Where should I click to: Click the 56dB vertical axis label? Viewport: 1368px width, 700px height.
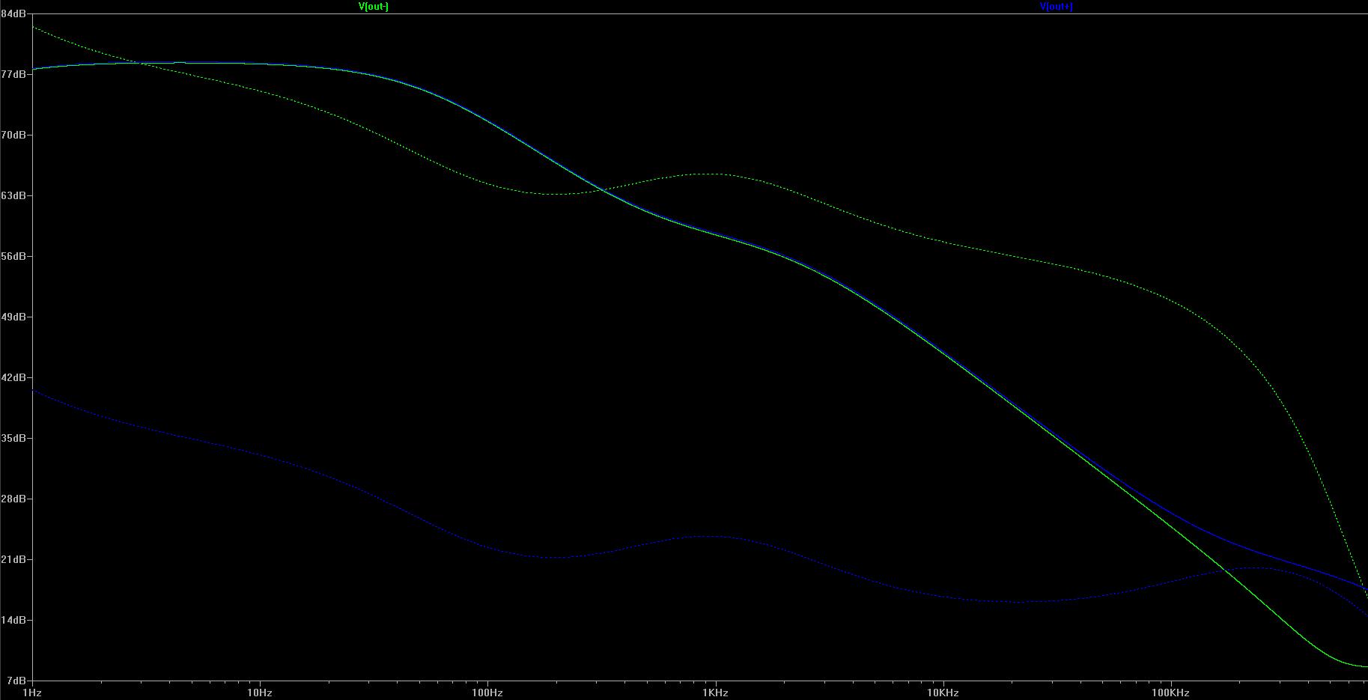tap(13, 257)
